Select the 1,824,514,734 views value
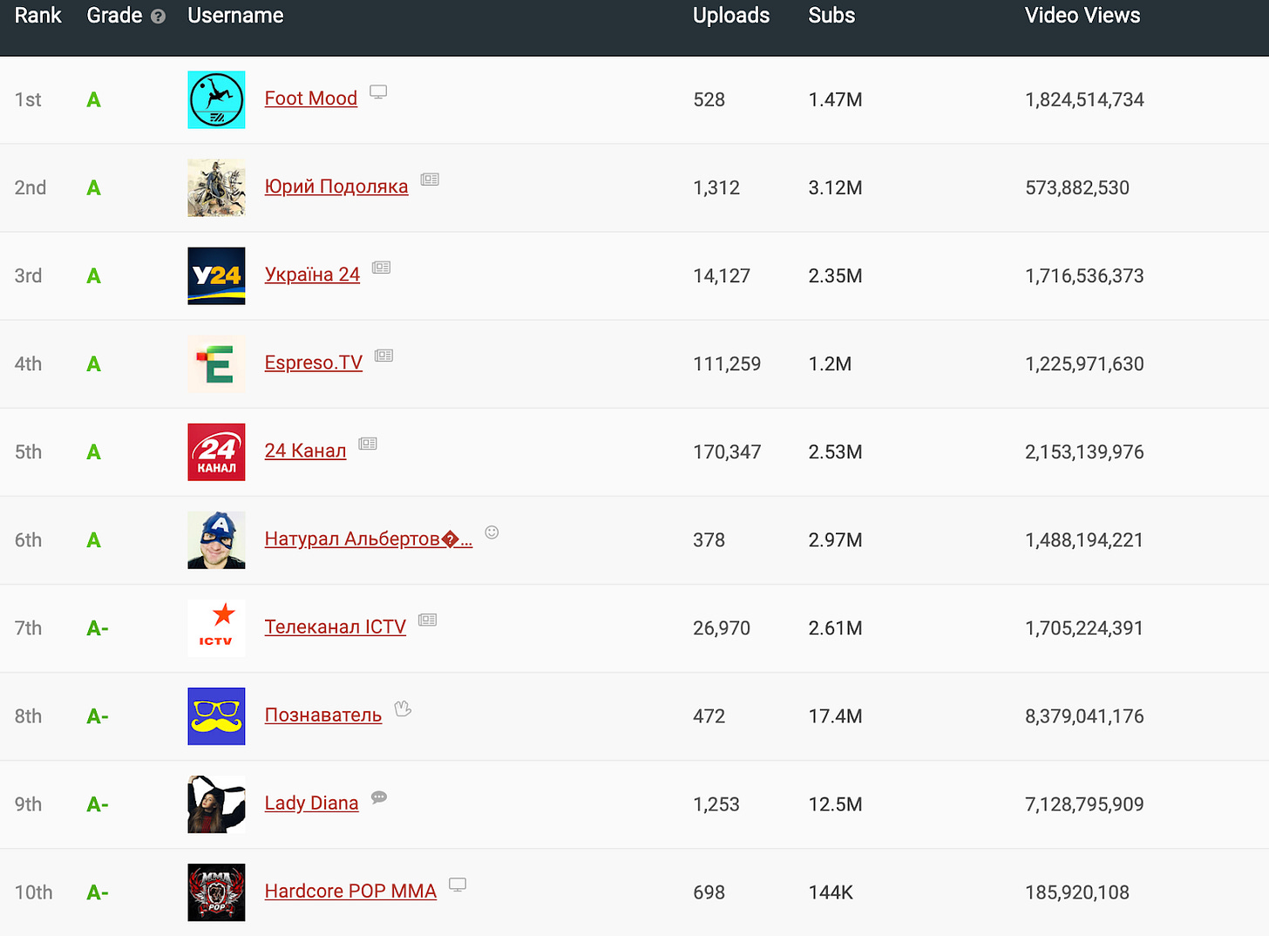 pos(1084,100)
